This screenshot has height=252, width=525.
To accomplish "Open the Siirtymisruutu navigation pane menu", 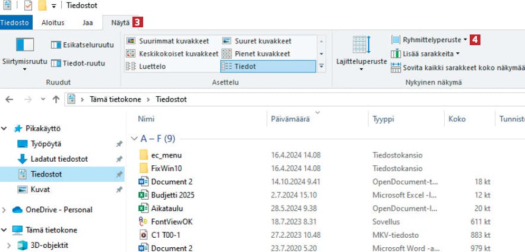I will point(25,54).
